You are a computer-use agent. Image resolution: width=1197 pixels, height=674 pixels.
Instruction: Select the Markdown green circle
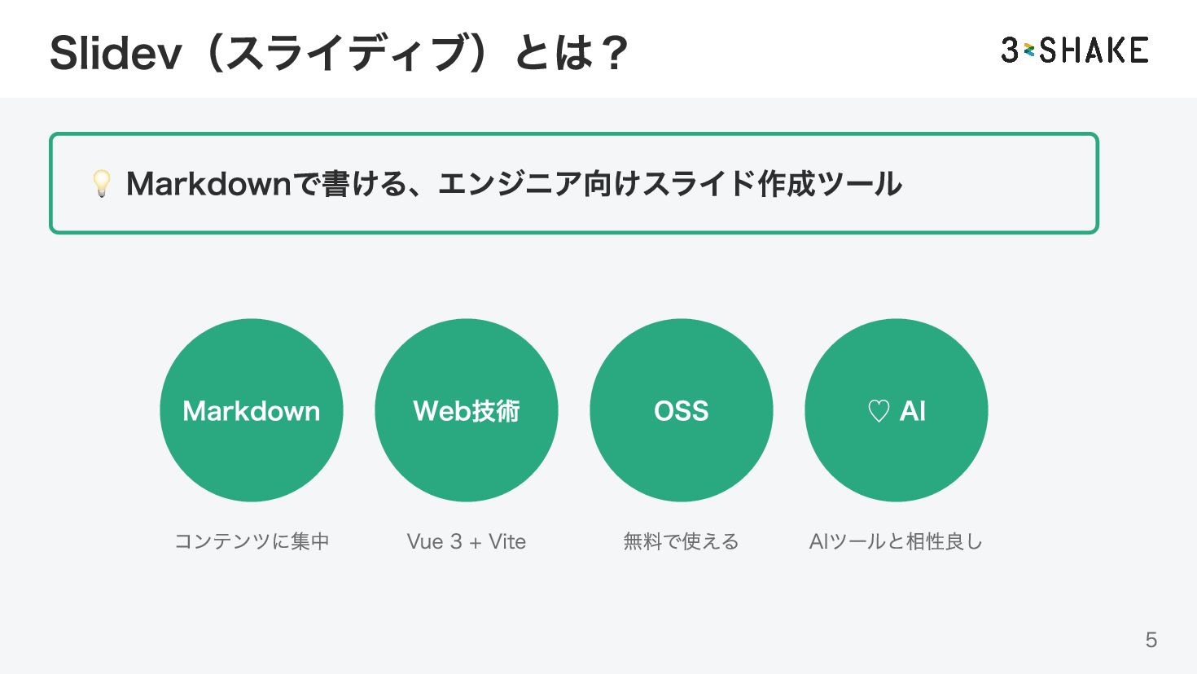coord(252,410)
